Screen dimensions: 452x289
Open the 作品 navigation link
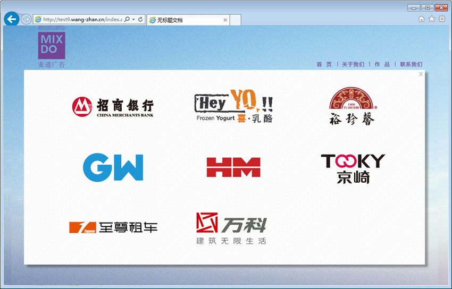click(x=382, y=64)
